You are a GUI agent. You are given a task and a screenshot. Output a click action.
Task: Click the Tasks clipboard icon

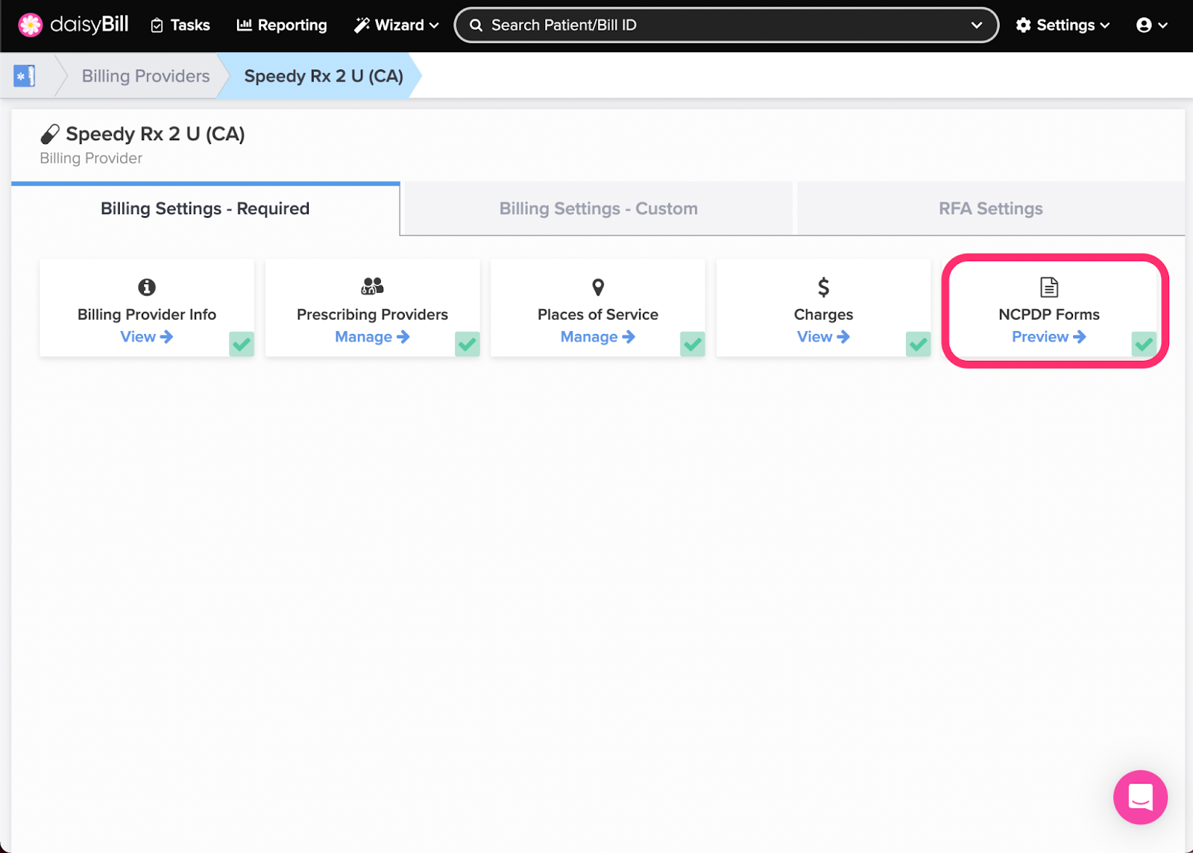click(157, 26)
